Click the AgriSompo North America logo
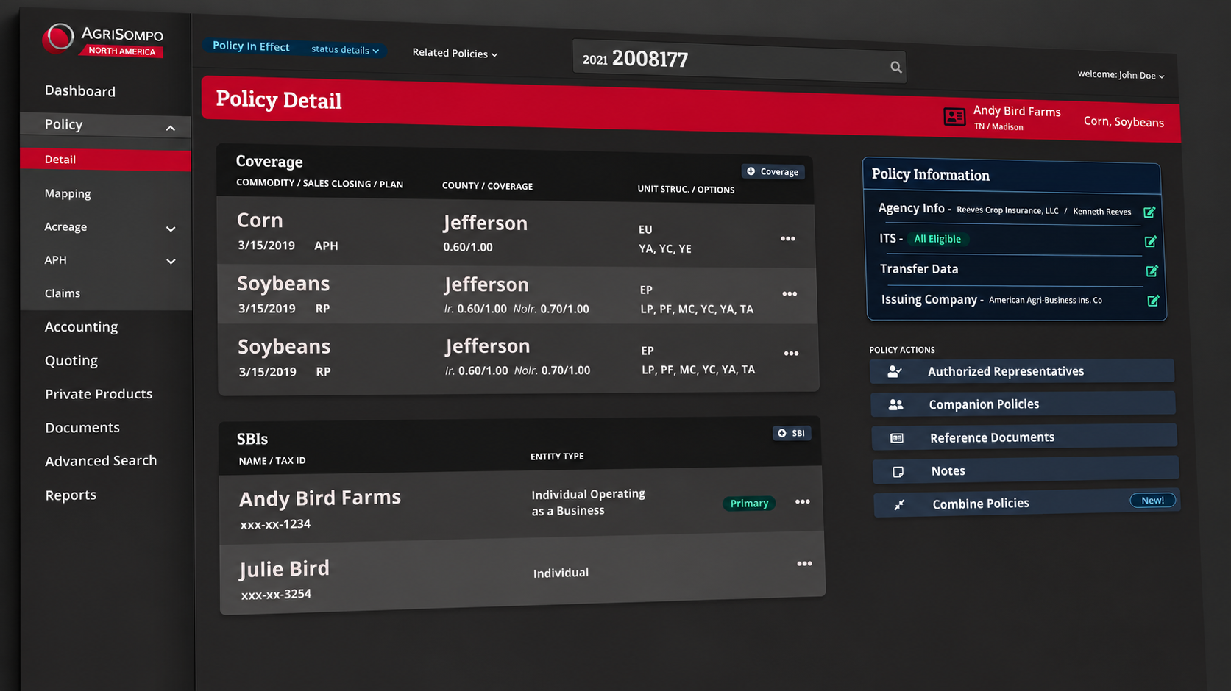This screenshot has width=1231, height=691. [x=103, y=40]
